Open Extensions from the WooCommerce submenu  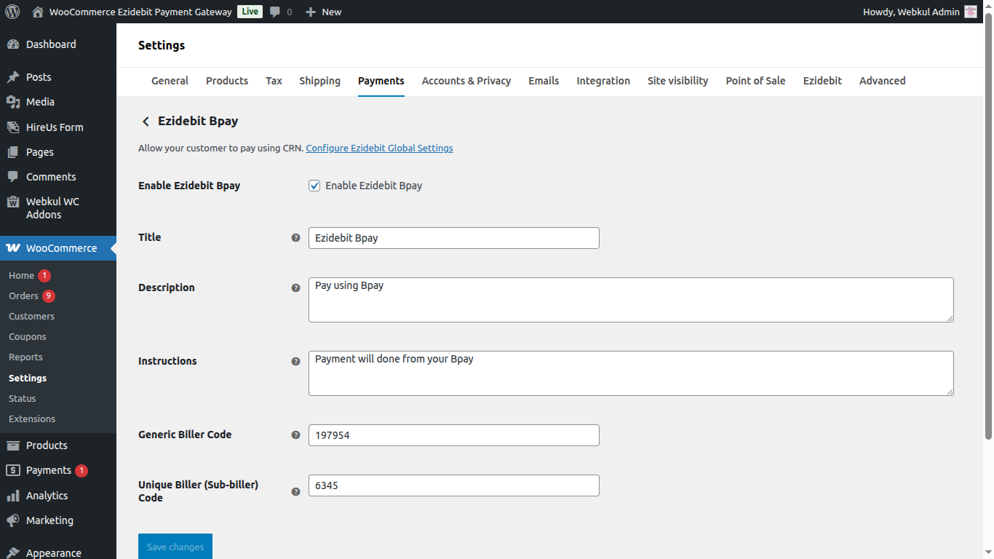coord(32,419)
